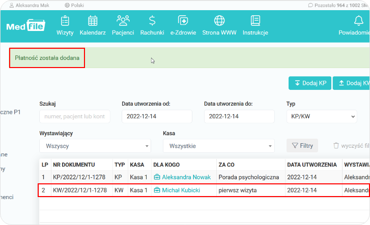Open Aleksandra Mak user menu
This screenshot has width=370, height=225.
point(33,5)
